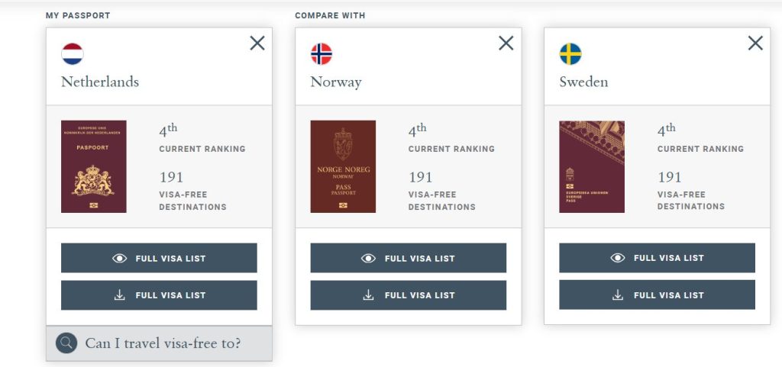This screenshot has height=367, width=782.
Task: Click the search magnifier icon
Action: pos(66,343)
